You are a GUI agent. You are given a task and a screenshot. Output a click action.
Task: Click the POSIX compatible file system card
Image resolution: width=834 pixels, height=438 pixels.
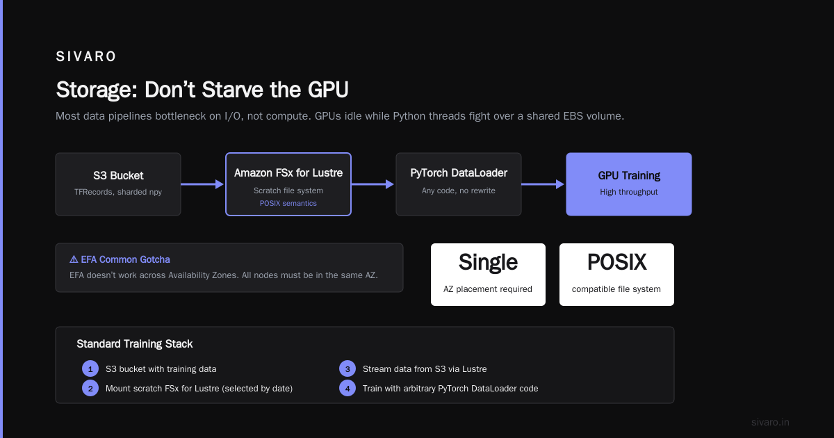pyautogui.click(x=616, y=275)
